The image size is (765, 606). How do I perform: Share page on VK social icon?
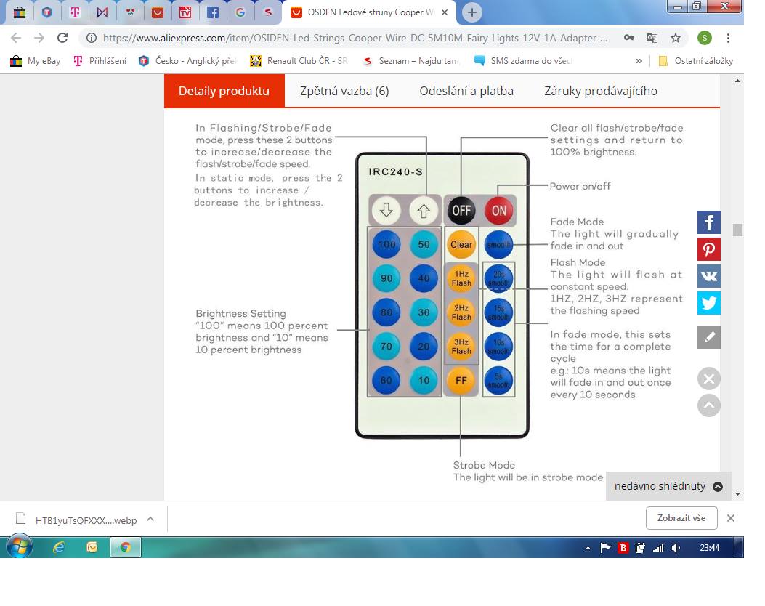708,276
